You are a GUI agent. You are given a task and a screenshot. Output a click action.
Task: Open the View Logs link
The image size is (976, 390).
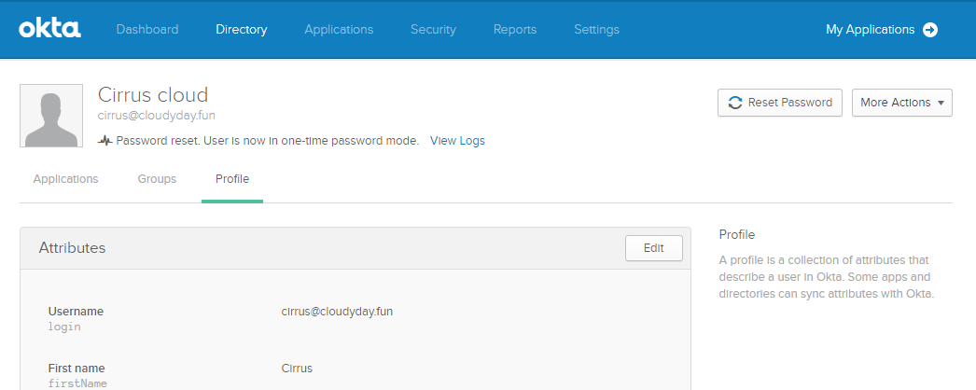click(457, 141)
